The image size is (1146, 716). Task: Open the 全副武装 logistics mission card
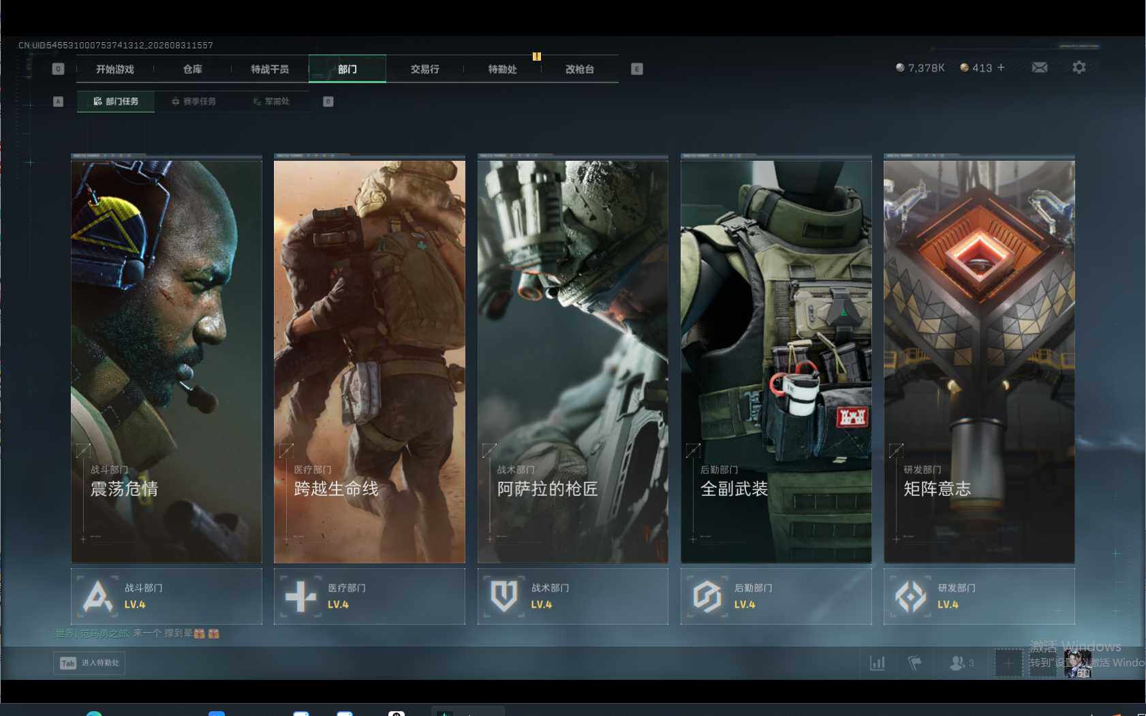776,361
